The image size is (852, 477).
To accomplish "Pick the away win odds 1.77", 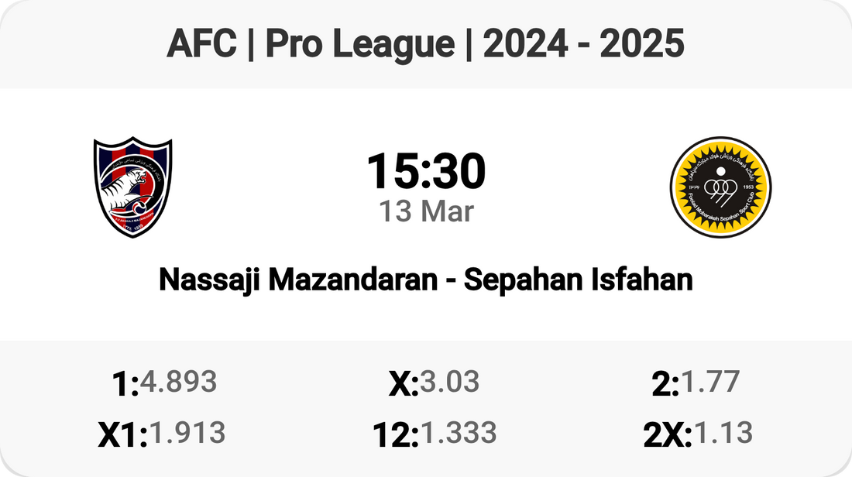I will coord(710,382).
